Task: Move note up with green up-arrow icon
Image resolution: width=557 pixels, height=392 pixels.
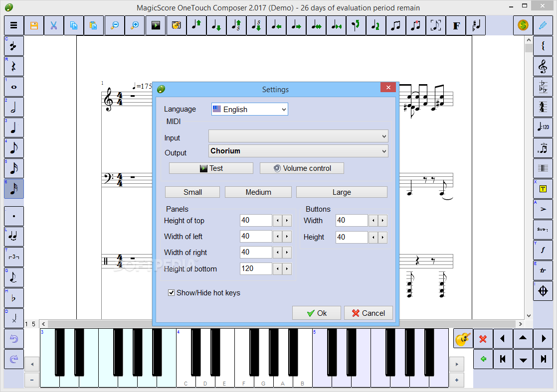Action: (196, 25)
